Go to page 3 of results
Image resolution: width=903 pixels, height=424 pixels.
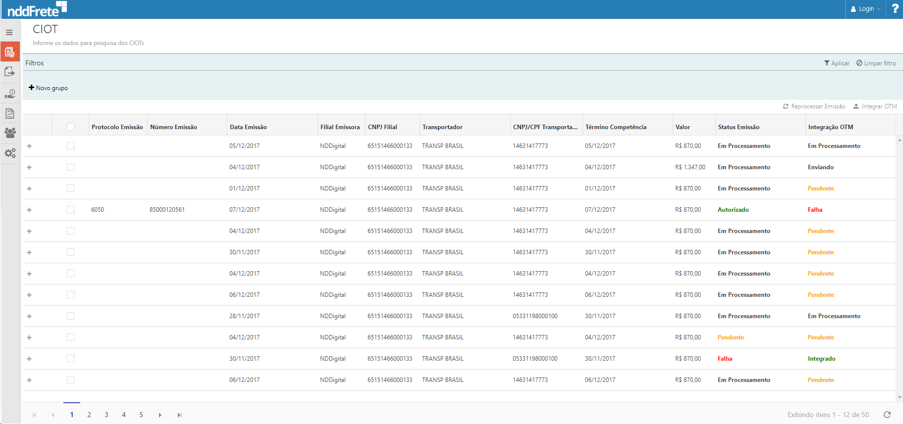click(x=106, y=415)
